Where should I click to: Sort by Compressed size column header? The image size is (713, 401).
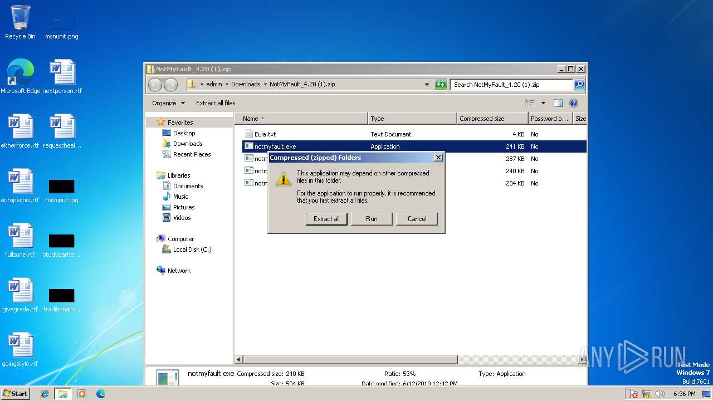(492, 119)
